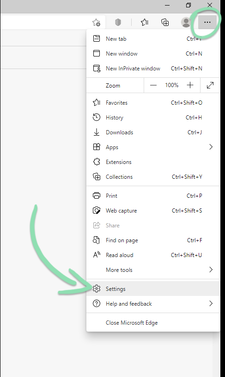Open the Favorites toolbar star-list icon

coord(145,22)
